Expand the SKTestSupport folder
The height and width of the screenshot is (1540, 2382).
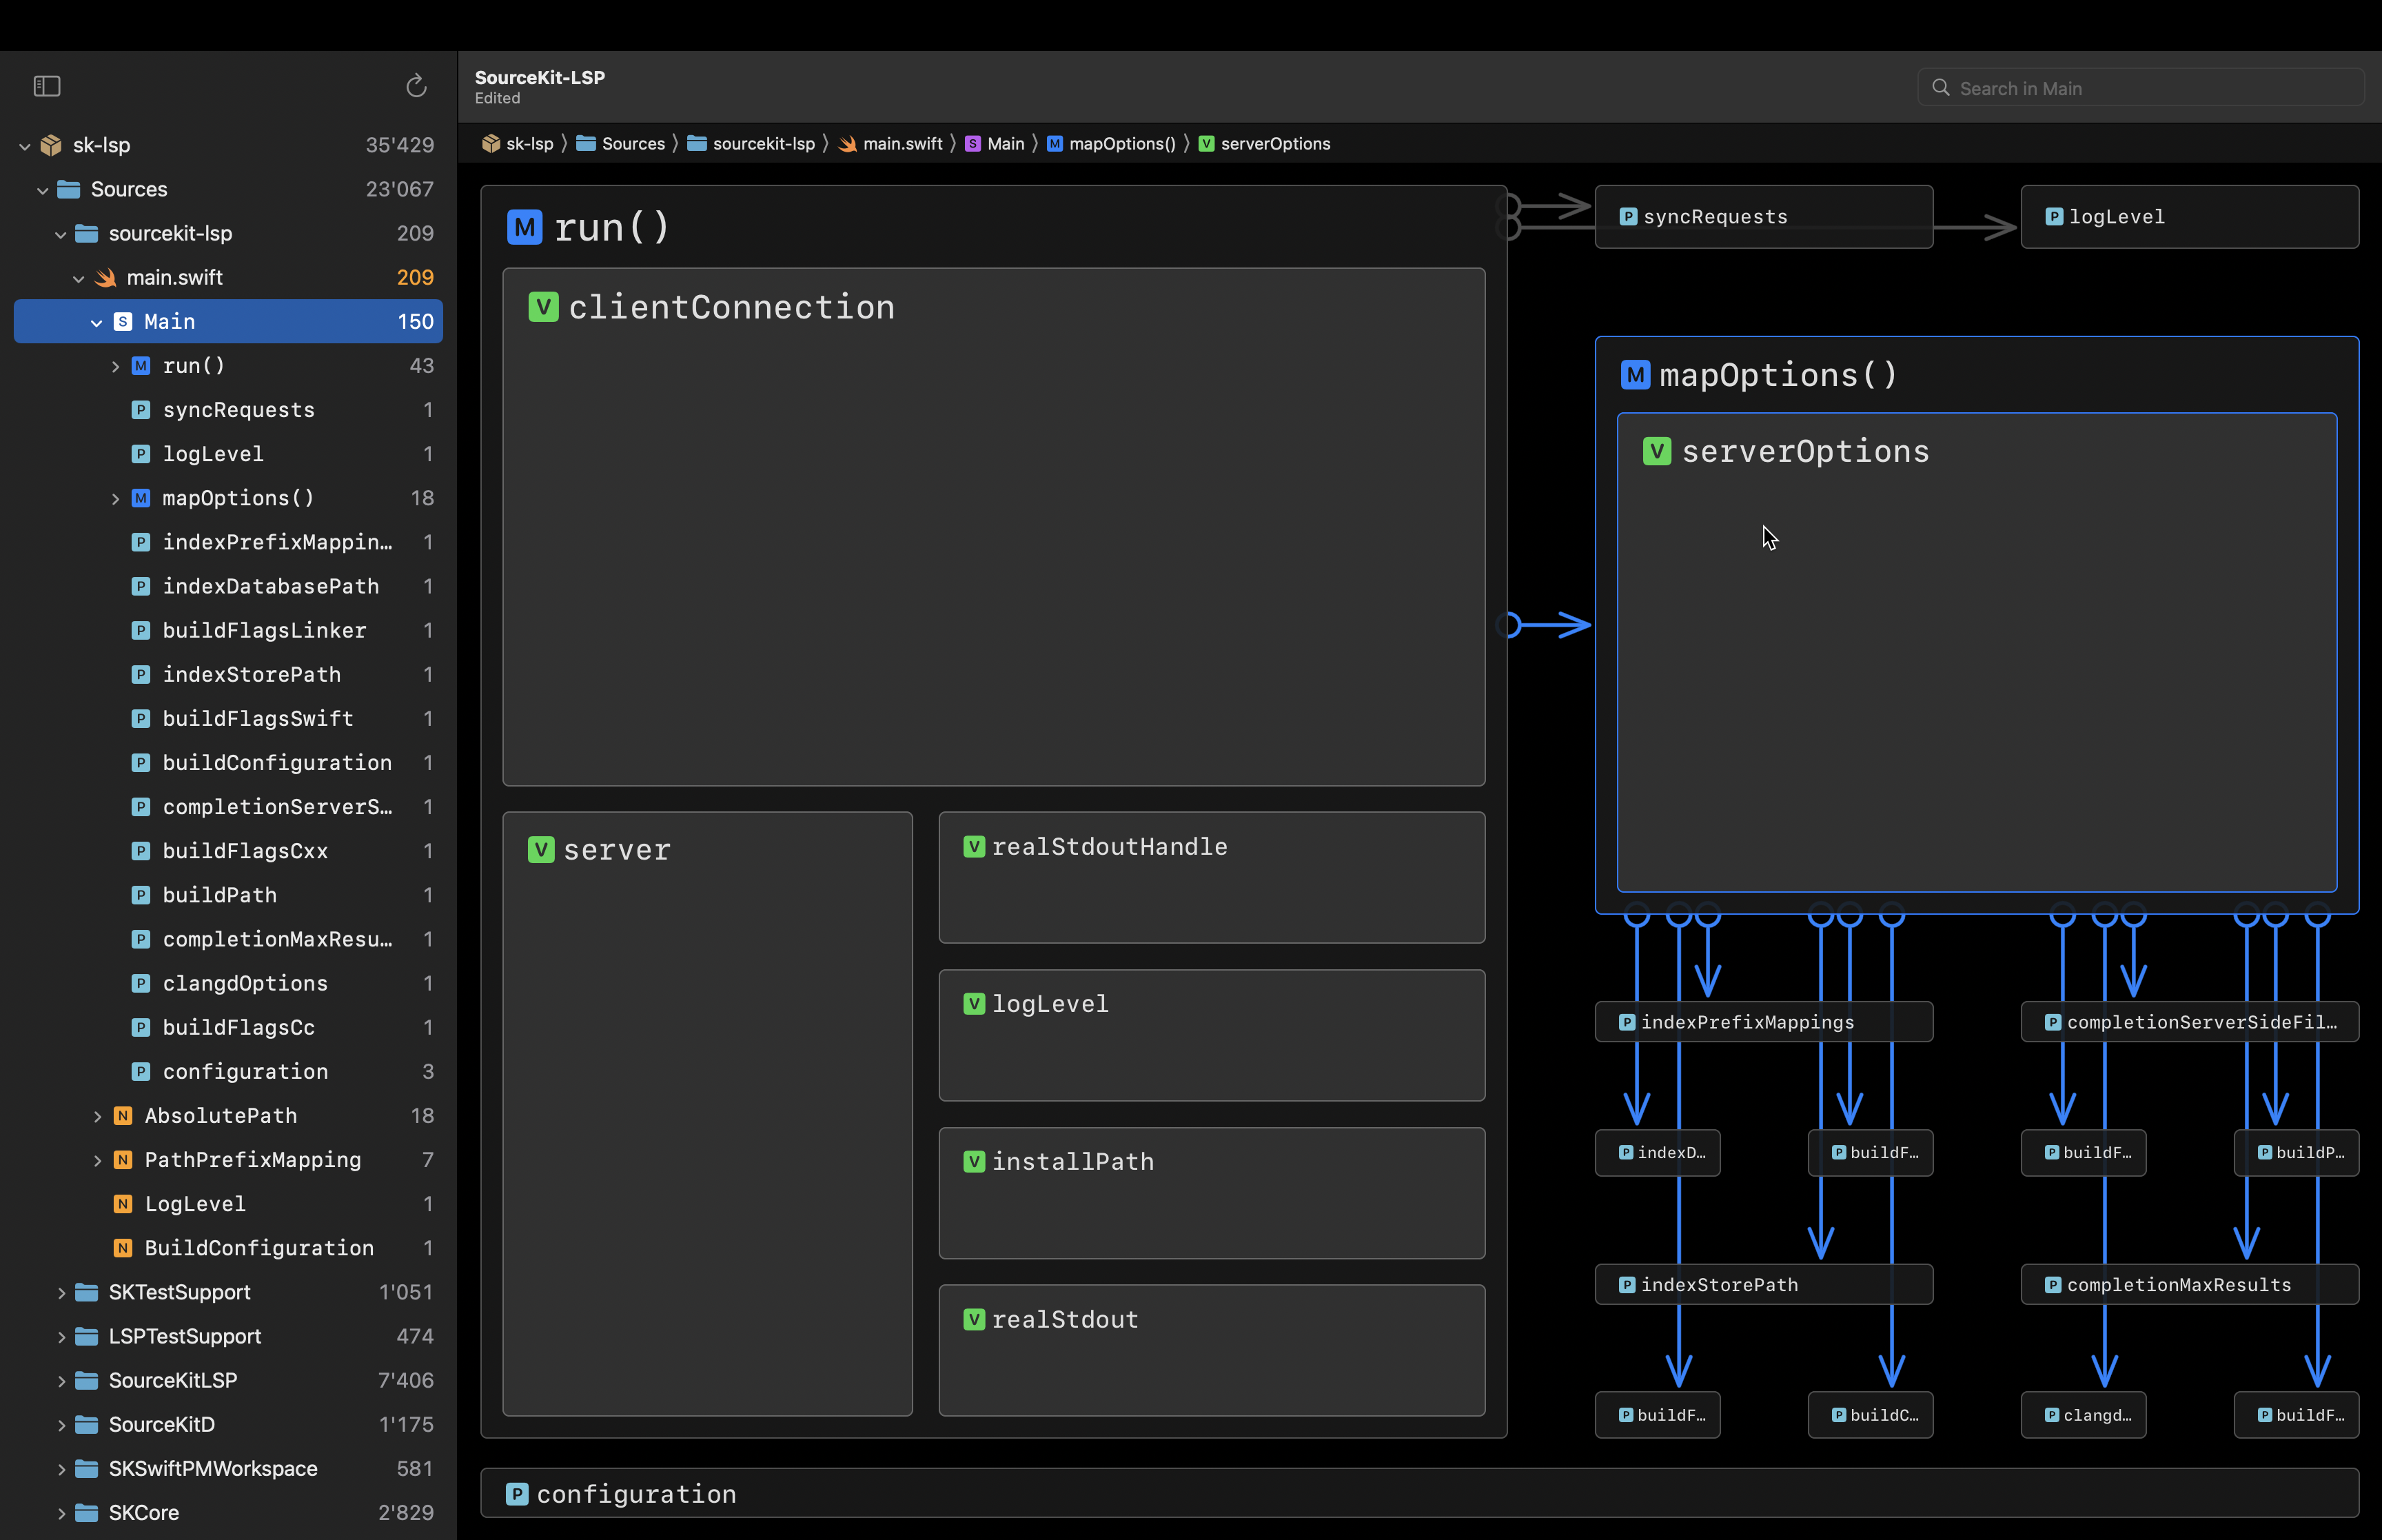click(61, 1292)
